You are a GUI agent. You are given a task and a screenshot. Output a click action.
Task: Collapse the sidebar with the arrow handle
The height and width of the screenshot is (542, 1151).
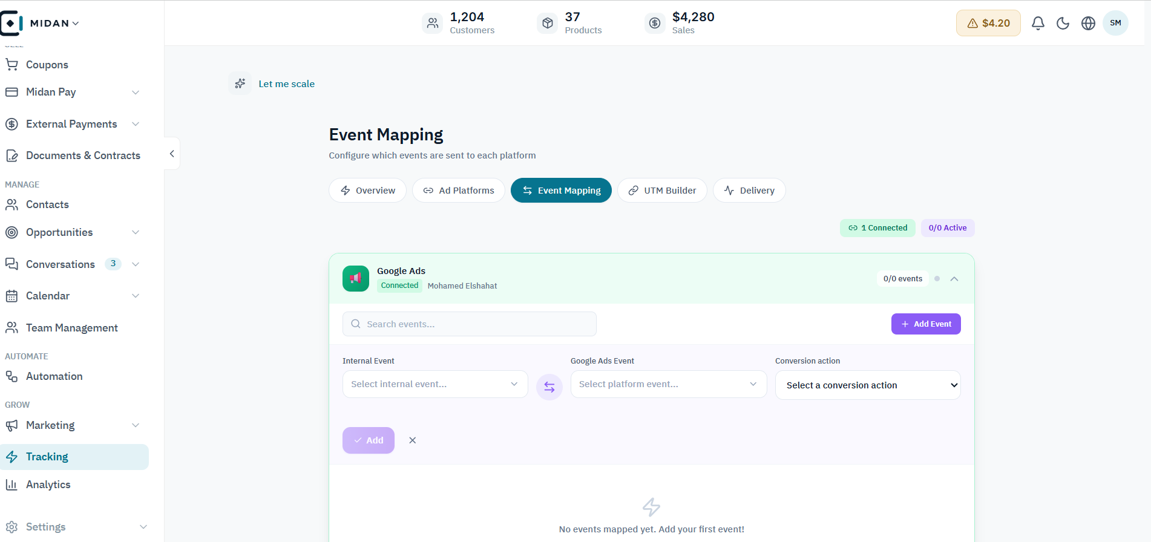(x=172, y=154)
